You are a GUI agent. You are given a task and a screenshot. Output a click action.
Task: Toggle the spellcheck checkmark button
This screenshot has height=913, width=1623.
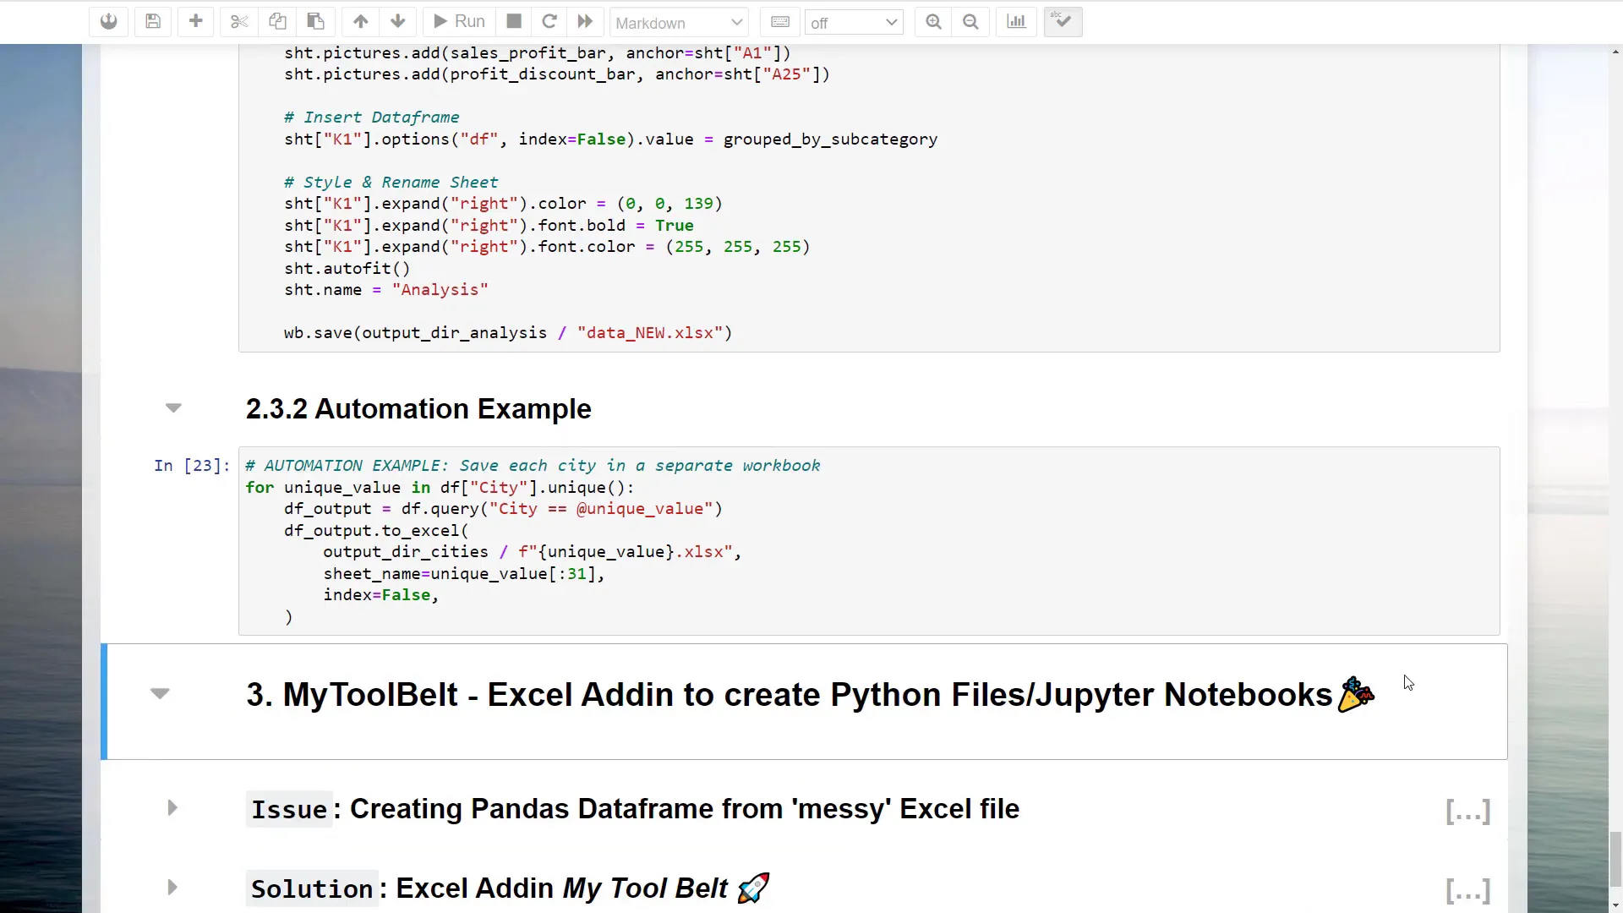tap(1063, 22)
